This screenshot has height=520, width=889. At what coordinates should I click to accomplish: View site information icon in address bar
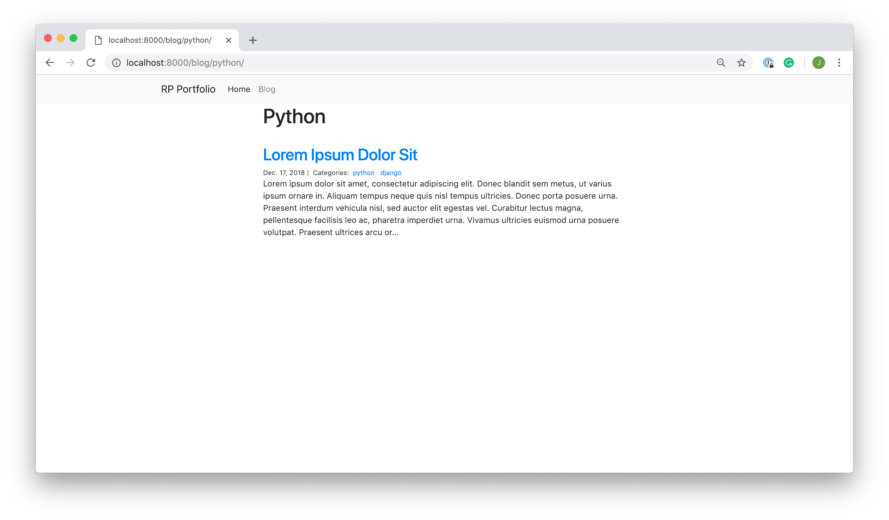pos(117,63)
